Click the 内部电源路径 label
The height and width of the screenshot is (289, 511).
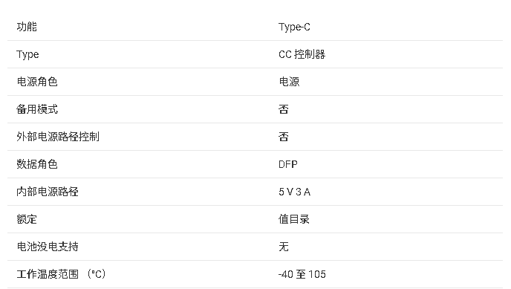(48, 192)
